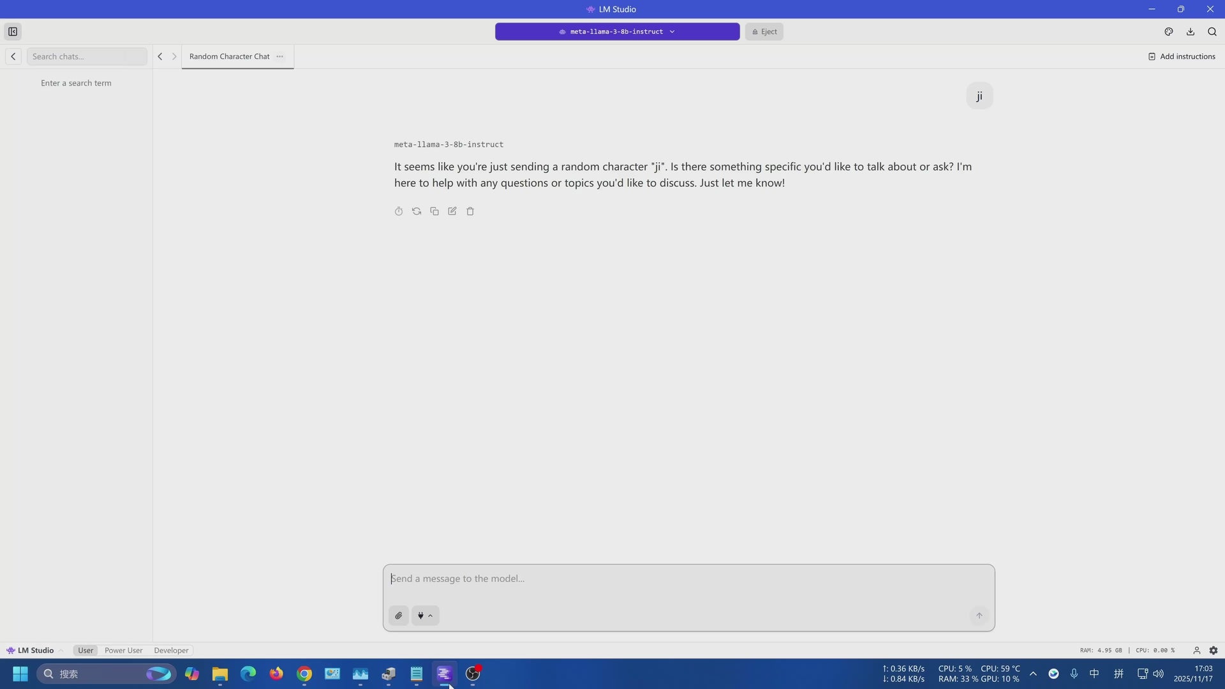Switch to Power User mode
The height and width of the screenshot is (689, 1225).
click(123, 650)
